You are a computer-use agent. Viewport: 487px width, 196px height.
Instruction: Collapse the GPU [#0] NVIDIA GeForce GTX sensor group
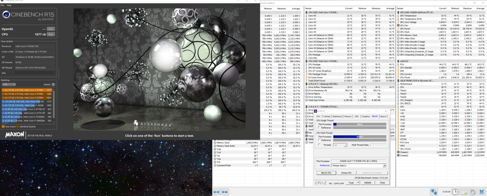point(398,13)
